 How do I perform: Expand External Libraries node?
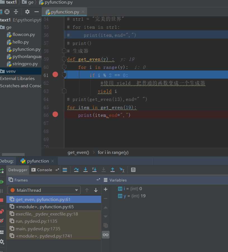point(17,78)
